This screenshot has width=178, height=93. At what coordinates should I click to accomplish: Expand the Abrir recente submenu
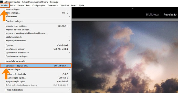36,17
